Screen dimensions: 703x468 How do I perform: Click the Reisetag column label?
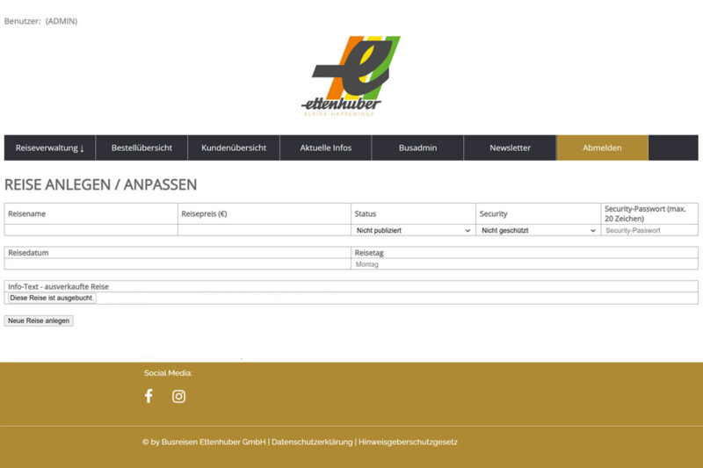pyautogui.click(x=369, y=253)
